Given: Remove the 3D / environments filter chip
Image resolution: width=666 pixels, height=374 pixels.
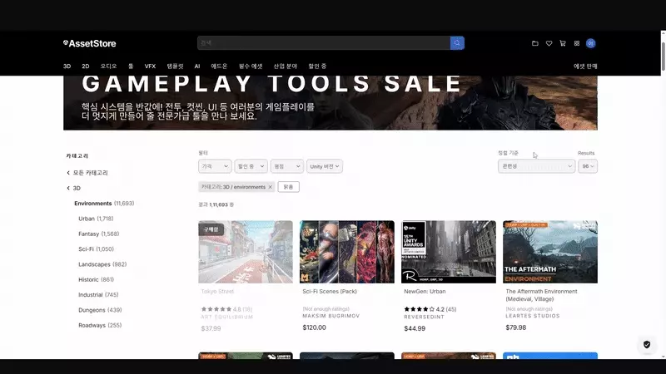Looking at the screenshot, I should click(270, 187).
